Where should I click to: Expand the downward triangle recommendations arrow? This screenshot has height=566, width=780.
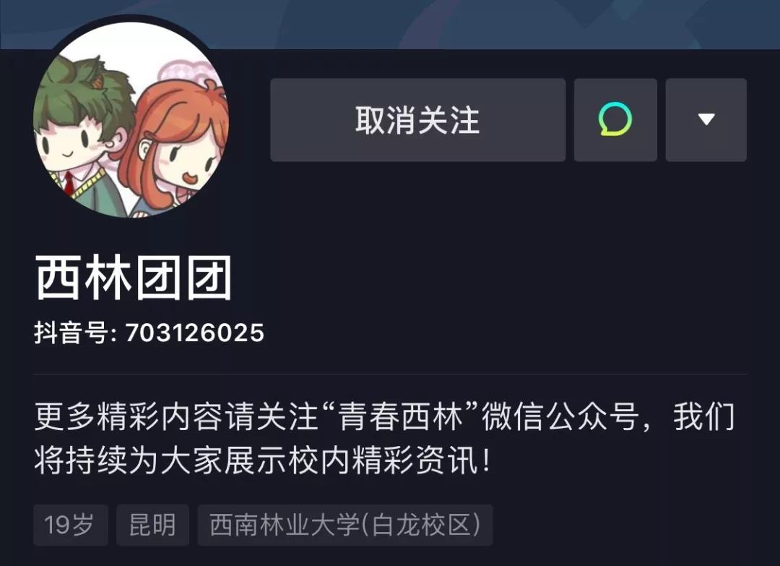point(706,119)
